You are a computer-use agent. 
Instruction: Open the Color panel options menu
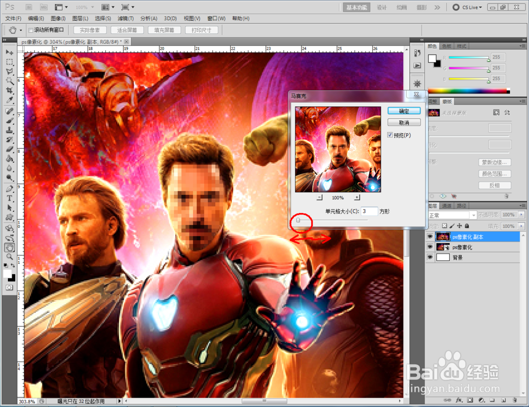[x=522, y=46]
